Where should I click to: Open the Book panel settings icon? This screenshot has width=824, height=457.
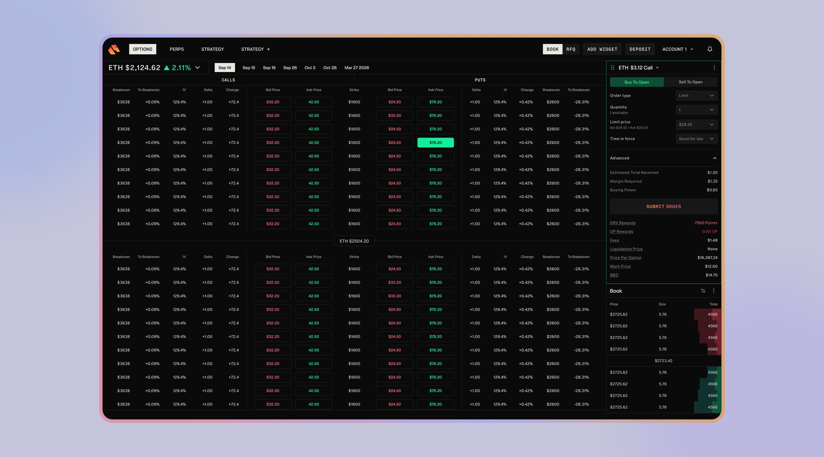[x=703, y=291]
